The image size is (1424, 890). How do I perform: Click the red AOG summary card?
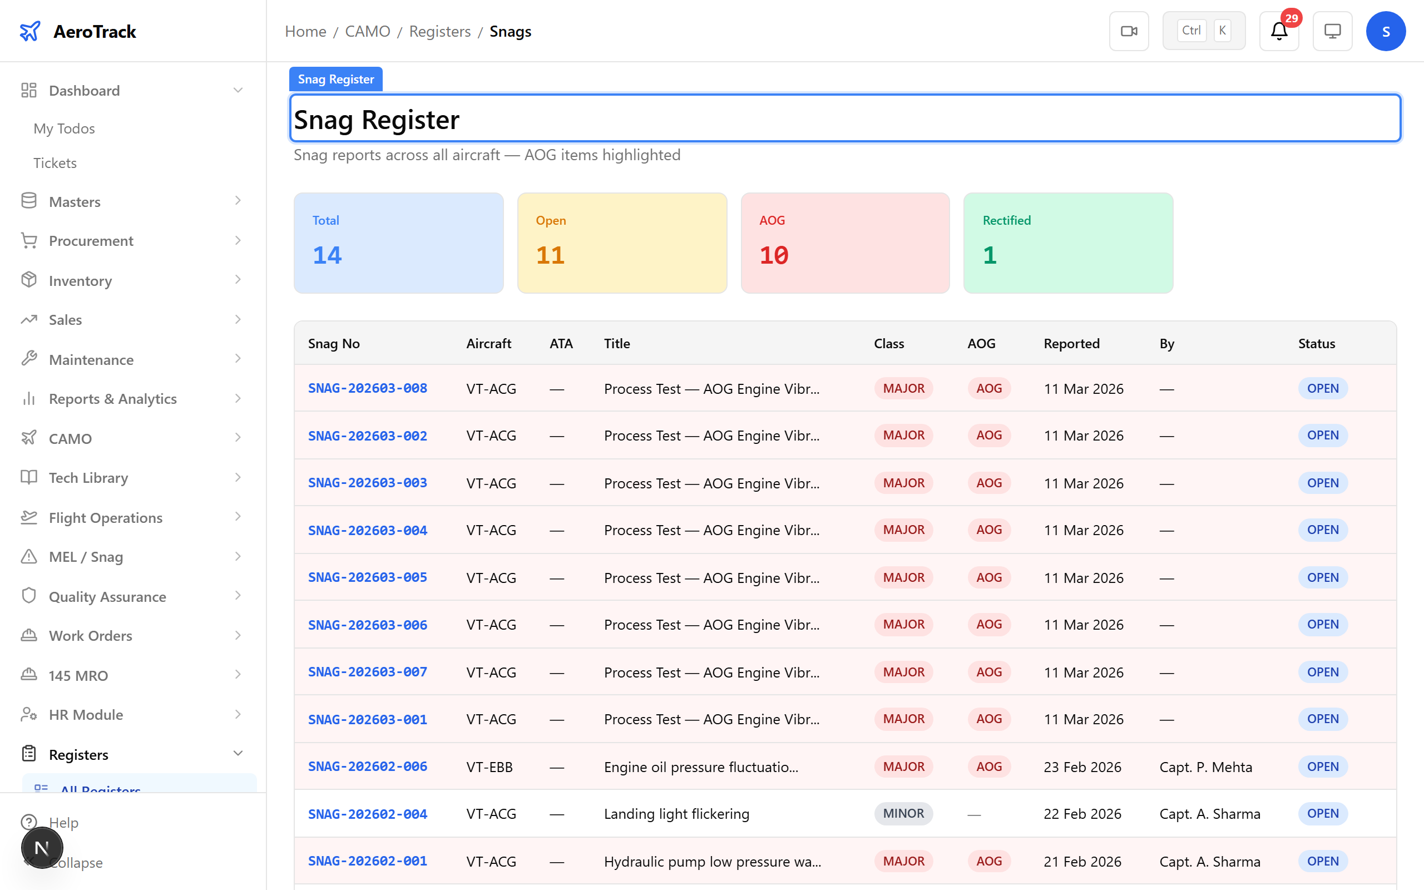(845, 243)
